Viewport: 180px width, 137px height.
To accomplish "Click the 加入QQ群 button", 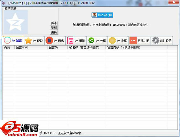I will point(102,15).
